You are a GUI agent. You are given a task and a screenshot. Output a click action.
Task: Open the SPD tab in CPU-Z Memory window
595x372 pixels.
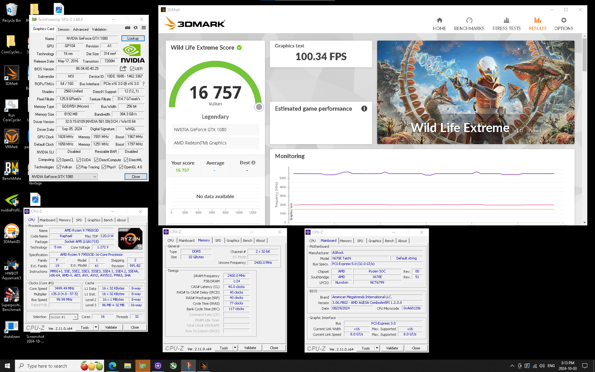tap(218, 241)
